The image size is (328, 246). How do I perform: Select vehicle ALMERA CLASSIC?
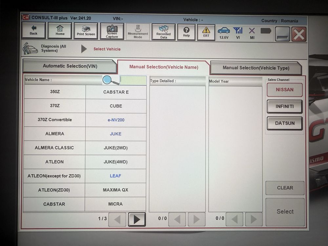(54, 148)
